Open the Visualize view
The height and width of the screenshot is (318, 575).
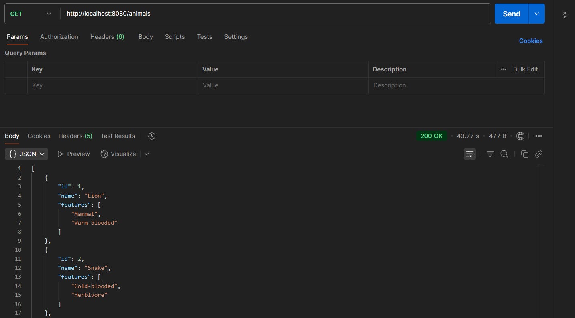[x=118, y=154]
